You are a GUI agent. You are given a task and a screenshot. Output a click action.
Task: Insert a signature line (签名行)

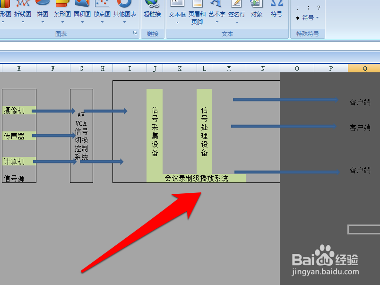236,13
